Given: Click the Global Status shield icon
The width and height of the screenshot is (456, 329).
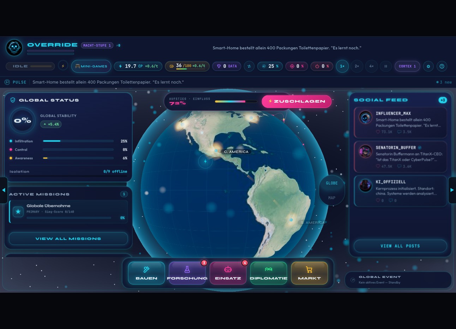Looking at the screenshot, I should point(13,100).
